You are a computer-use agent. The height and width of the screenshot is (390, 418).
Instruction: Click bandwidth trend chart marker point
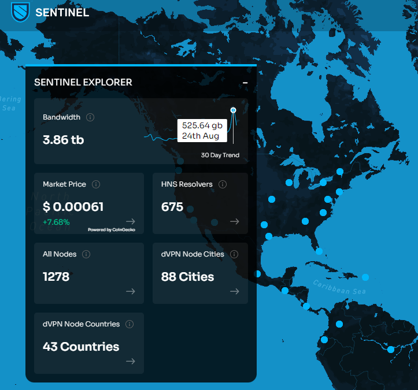pos(233,110)
